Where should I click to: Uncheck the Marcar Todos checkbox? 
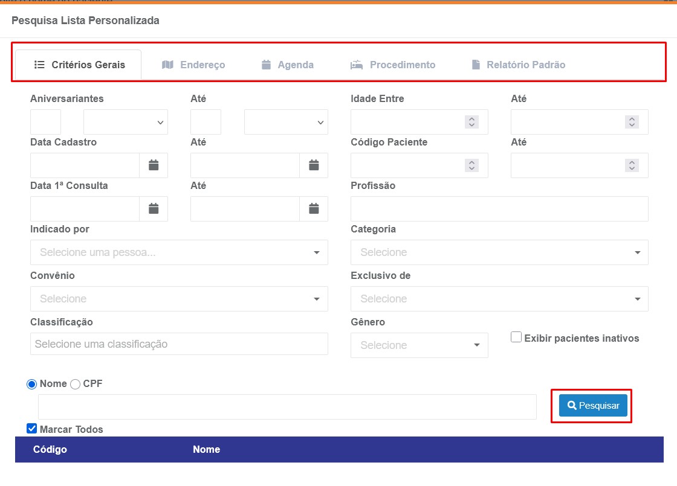[32, 429]
